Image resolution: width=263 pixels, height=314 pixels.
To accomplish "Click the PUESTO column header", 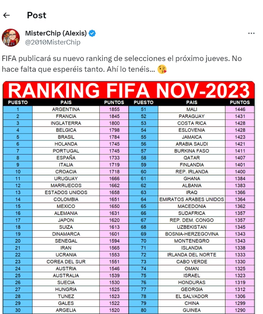I will point(17,102).
